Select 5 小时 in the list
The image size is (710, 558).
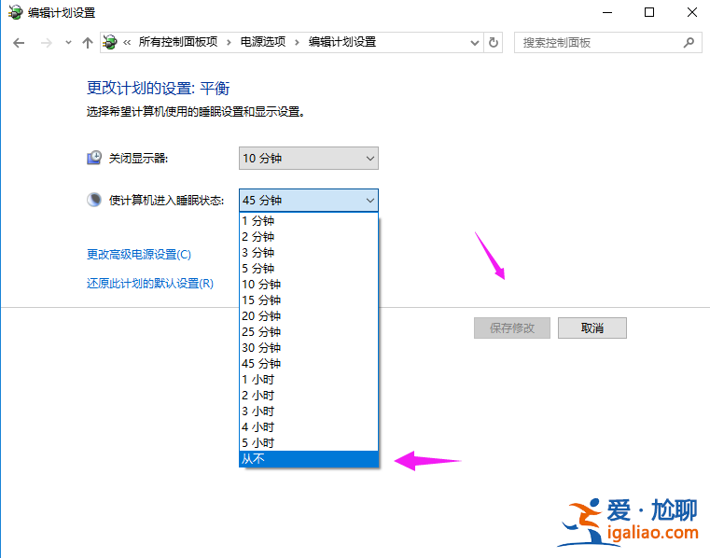309,442
